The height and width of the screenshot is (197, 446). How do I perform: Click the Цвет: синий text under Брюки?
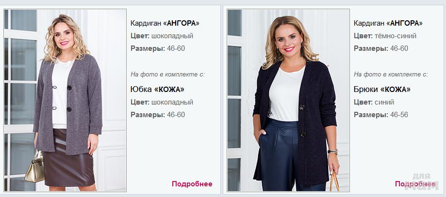[x=374, y=102]
